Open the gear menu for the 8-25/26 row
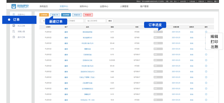The width and height of the screenshot is (224, 103). pyautogui.click(x=206, y=60)
